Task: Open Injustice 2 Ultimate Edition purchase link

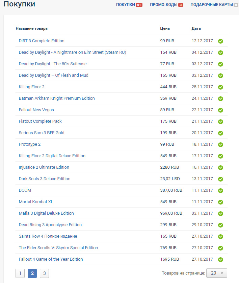Action: click(x=44, y=167)
